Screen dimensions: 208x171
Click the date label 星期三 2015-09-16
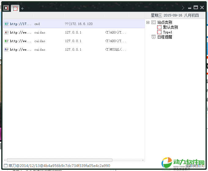[175, 15]
